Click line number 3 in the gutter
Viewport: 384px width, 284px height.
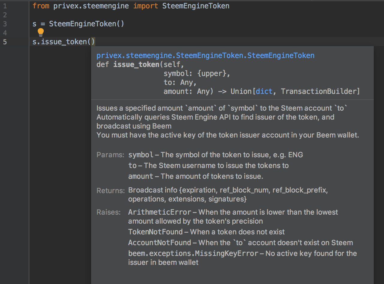coord(5,24)
